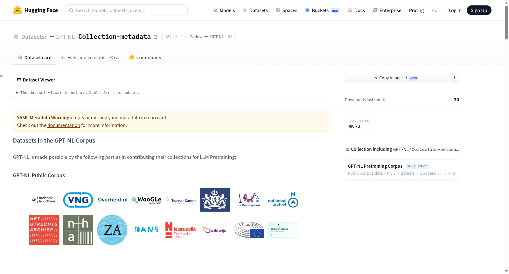This screenshot has height=274, width=509.
Task: Expand the dataset viewer unavailable message
Action: tap(78, 93)
